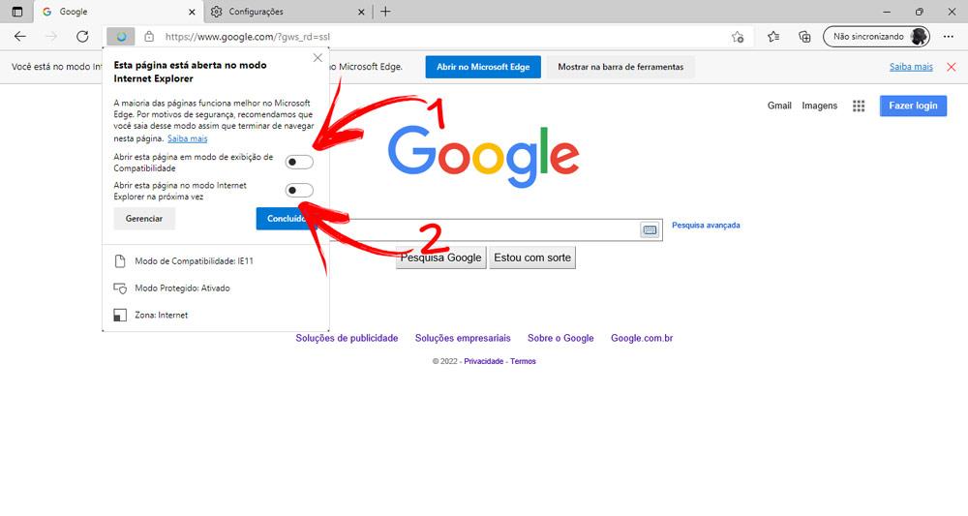Click the lock icon next to URL
The height and width of the screenshot is (516, 968).
coord(149,37)
